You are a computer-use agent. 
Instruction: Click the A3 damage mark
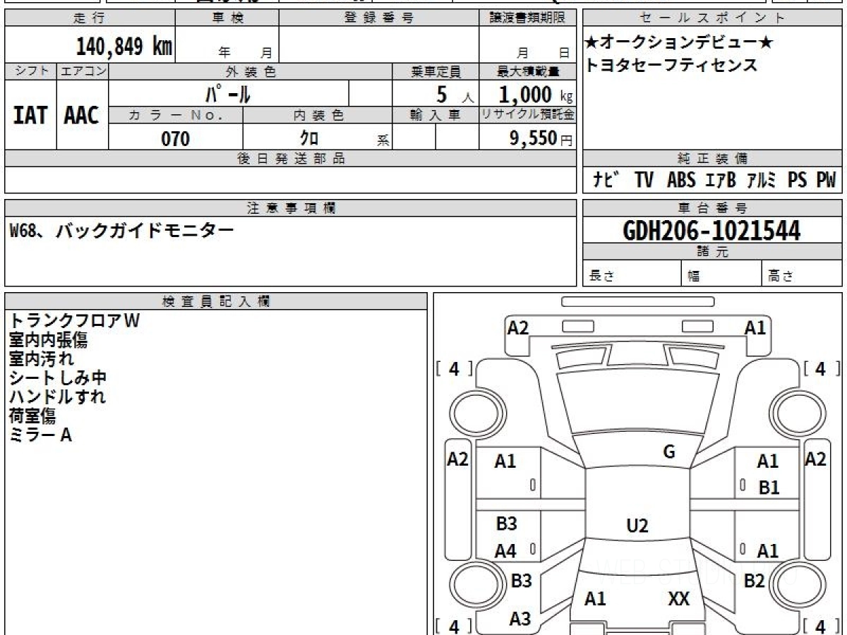[x=520, y=619]
